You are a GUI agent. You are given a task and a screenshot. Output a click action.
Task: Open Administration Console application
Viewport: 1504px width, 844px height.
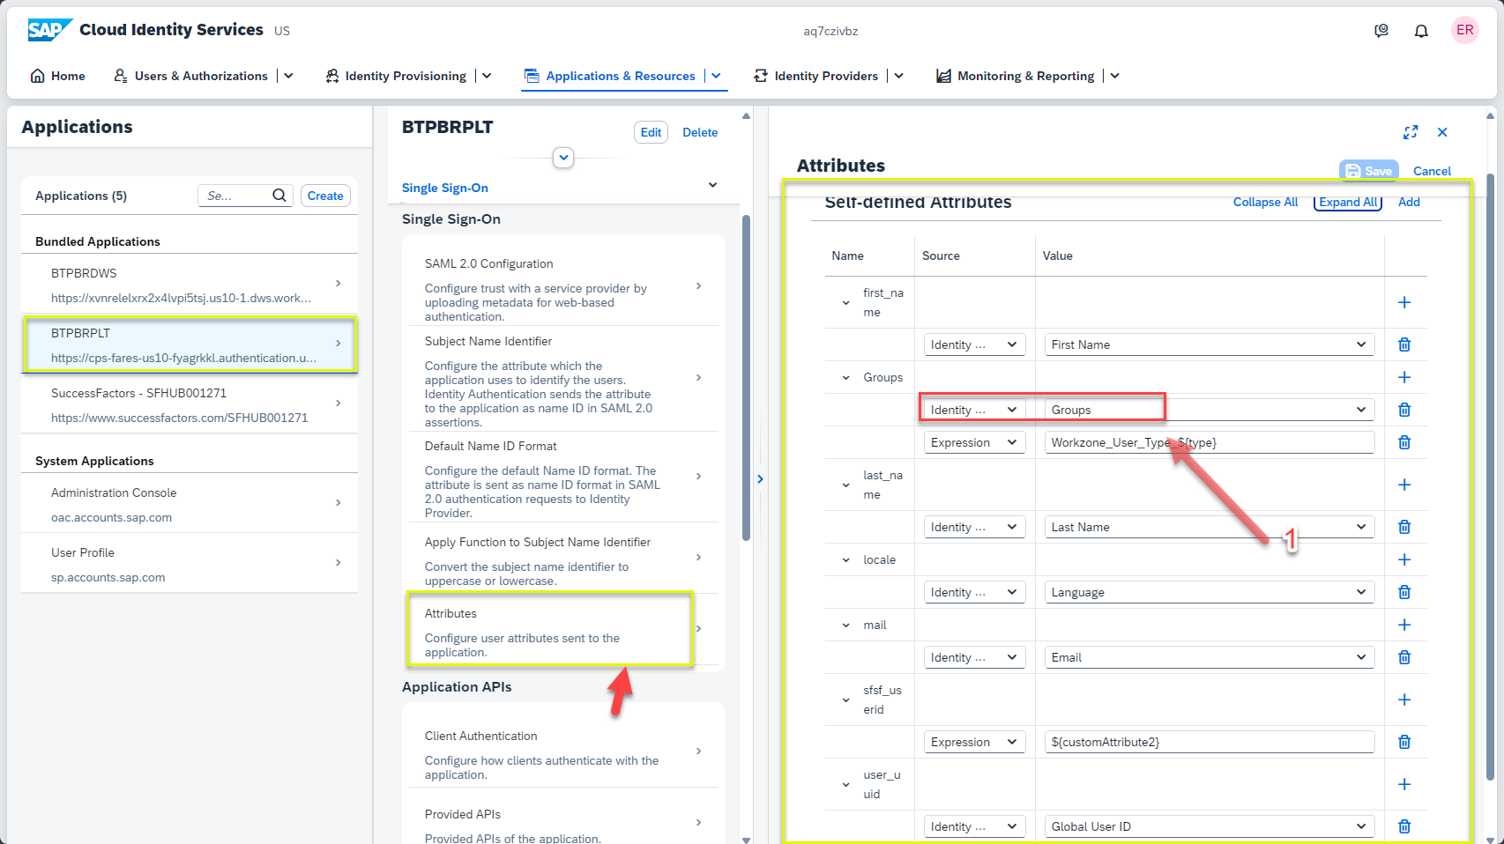pos(190,503)
